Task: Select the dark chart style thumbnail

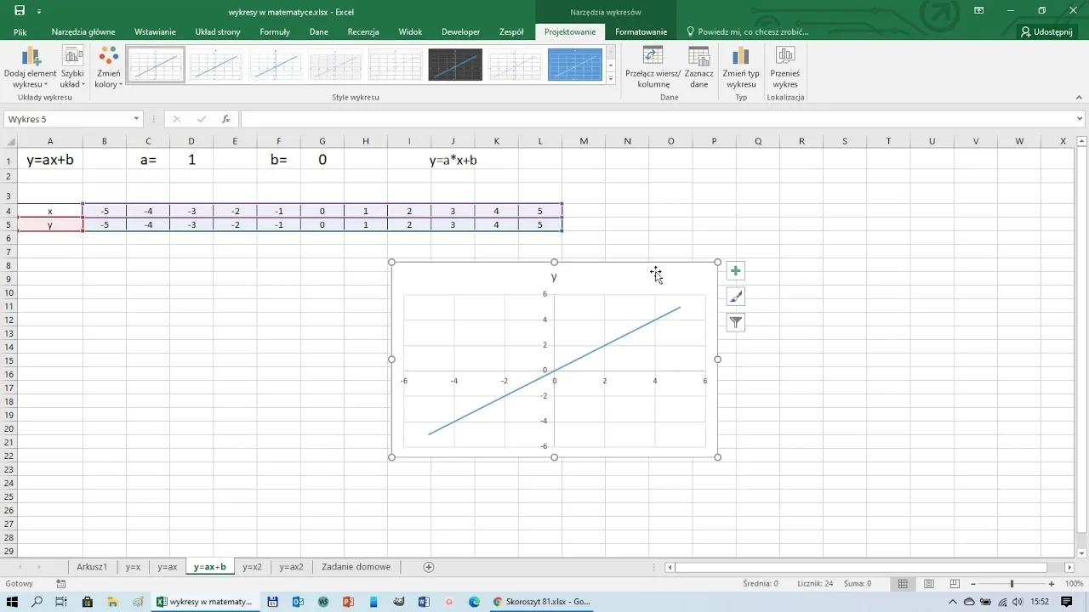Action: 455,65
